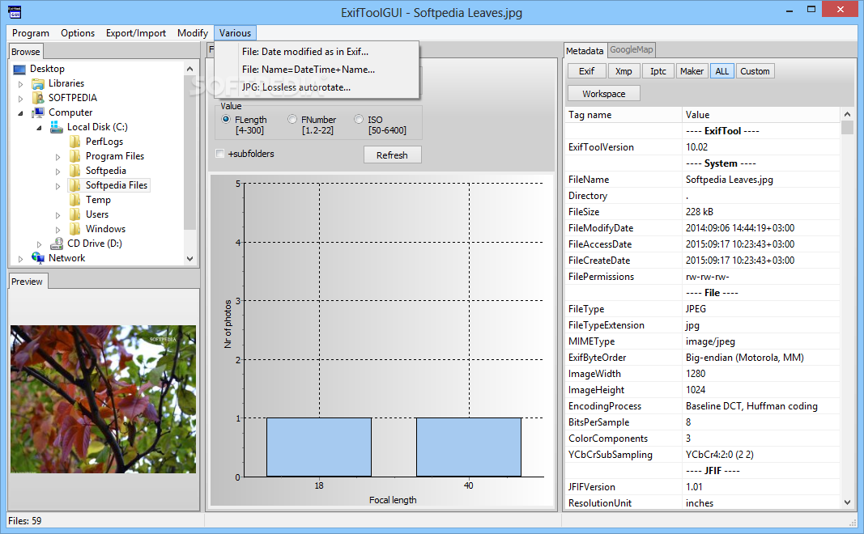Click the Softpedia Files folder icon
The width and height of the screenshot is (864, 534).
[x=75, y=185]
